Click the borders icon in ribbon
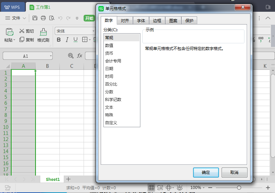This screenshot has height=193, width=275. (85, 40)
